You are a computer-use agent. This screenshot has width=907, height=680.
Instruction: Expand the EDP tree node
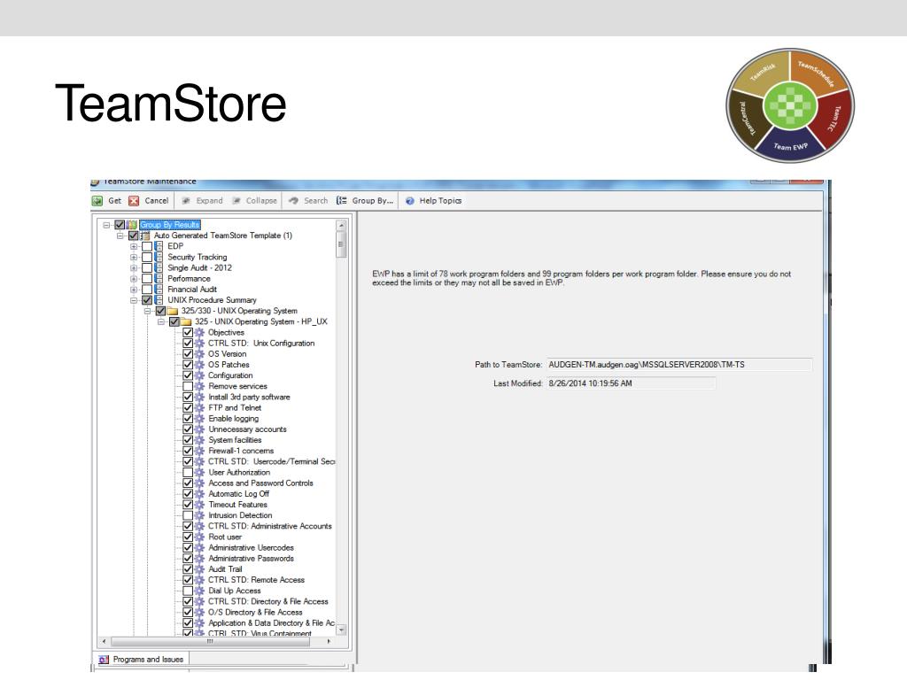[x=134, y=246]
